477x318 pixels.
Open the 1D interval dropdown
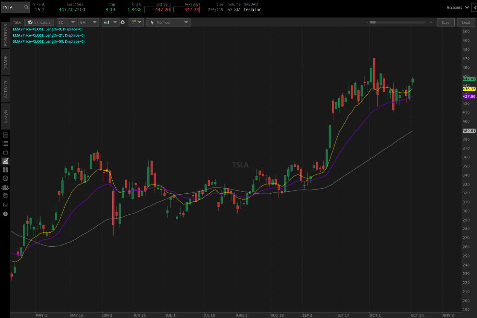67,22
